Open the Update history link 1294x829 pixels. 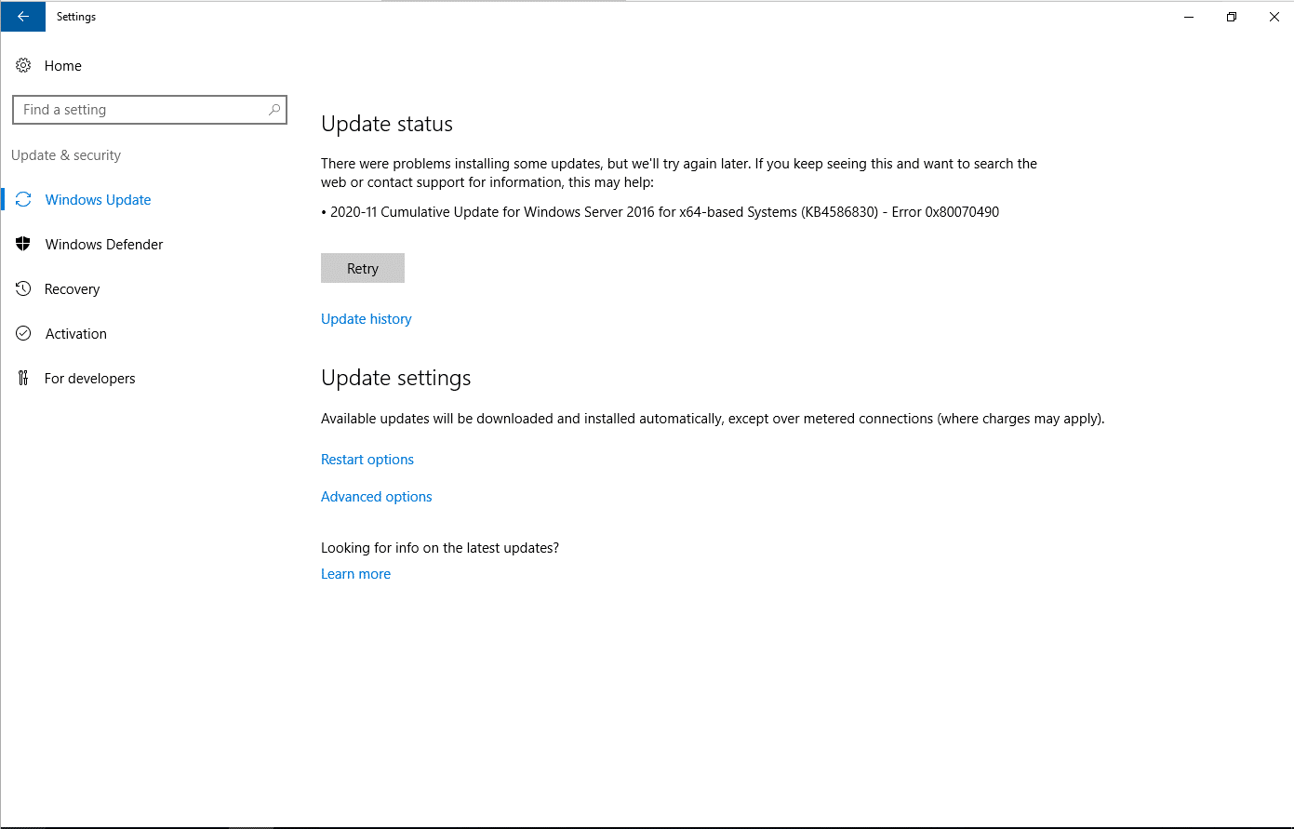point(367,319)
